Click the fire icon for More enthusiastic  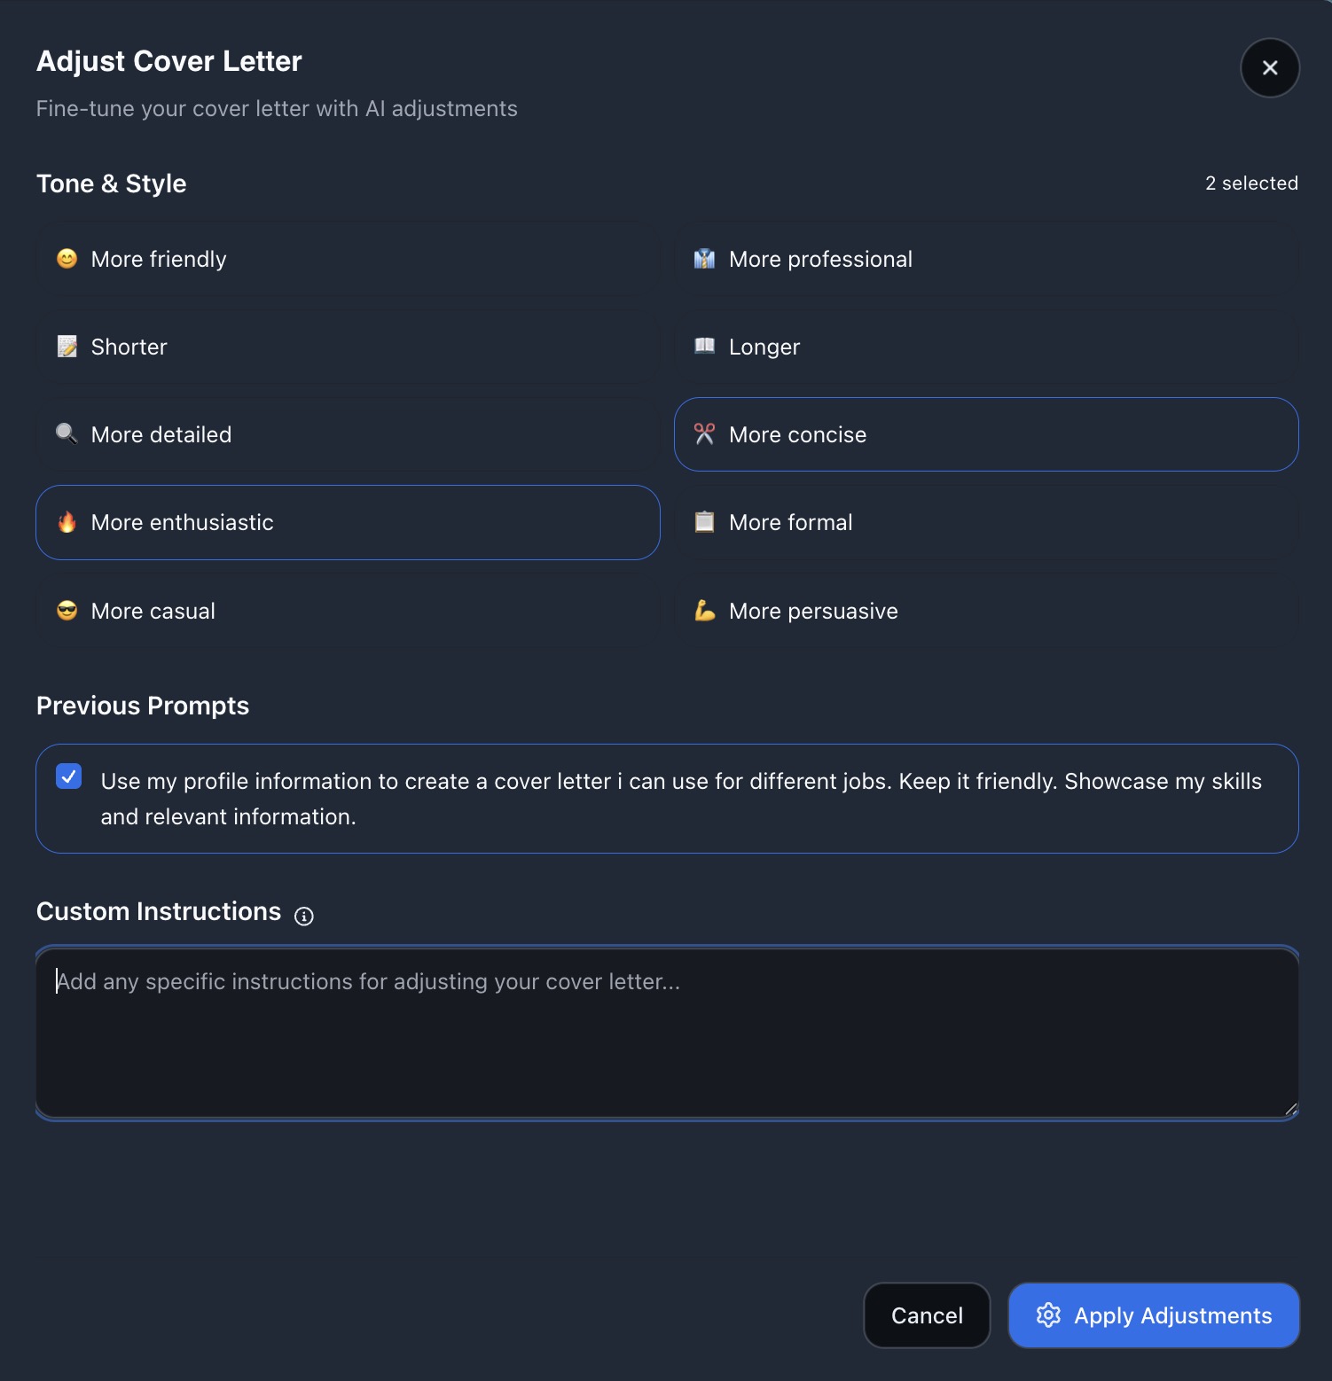point(67,522)
